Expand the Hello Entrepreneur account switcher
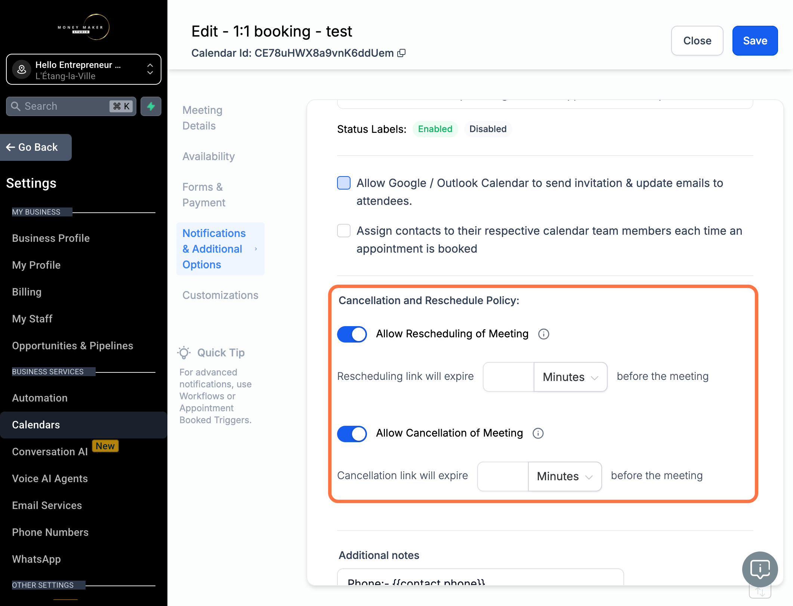 click(x=84, y=69)
